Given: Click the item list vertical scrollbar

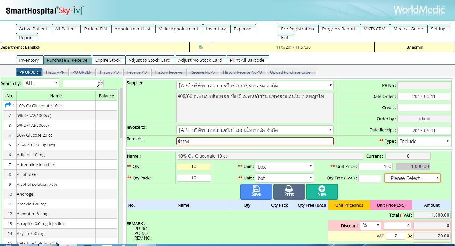Looking at the screenshot, I should (121, 113).
